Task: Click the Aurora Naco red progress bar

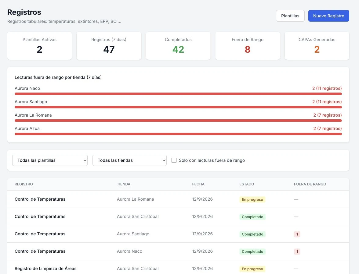Action: tap(178, 94)
